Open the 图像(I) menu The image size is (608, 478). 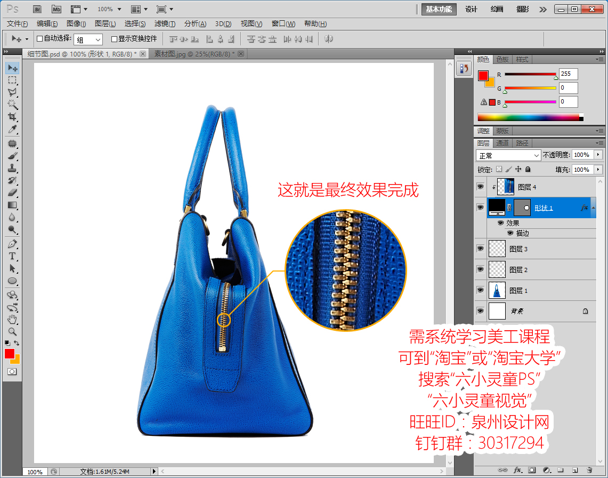click(76, 24)
